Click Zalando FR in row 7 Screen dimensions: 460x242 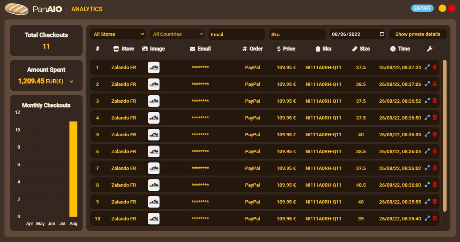[124, 168]
